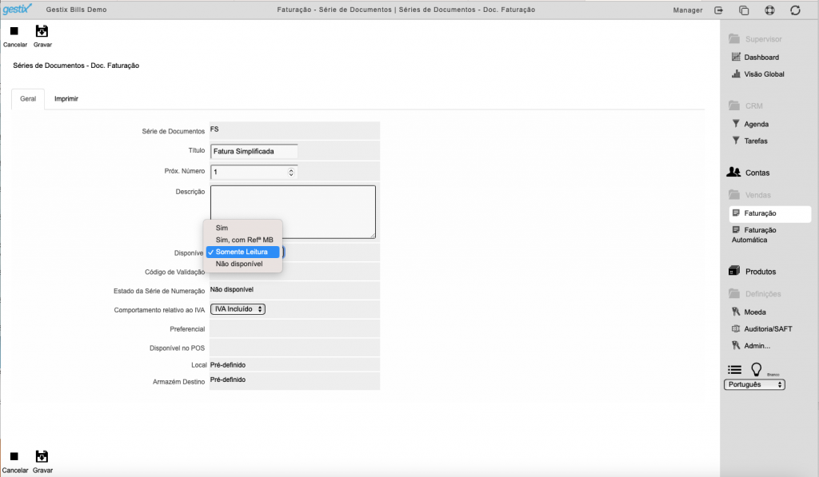819x477 pixels.
Task: Click the gestix logo
Action: [18, 9]
